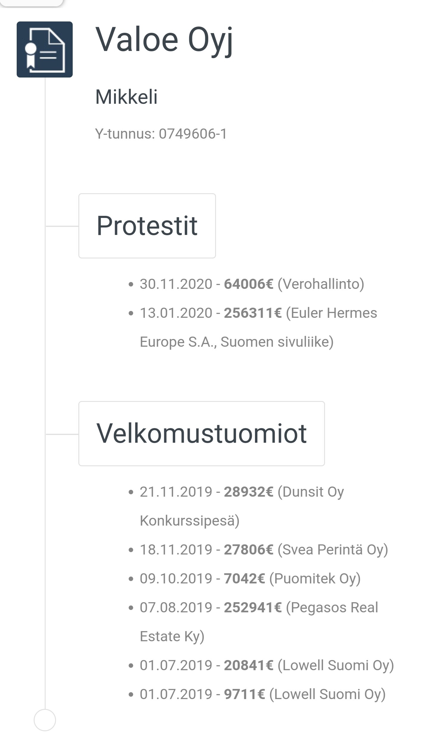Click the 28932€ Dunsit Oy amount

[248, 492]
